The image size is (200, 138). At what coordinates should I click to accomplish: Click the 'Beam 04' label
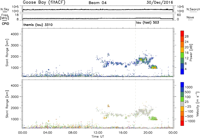tap(97, 3)
